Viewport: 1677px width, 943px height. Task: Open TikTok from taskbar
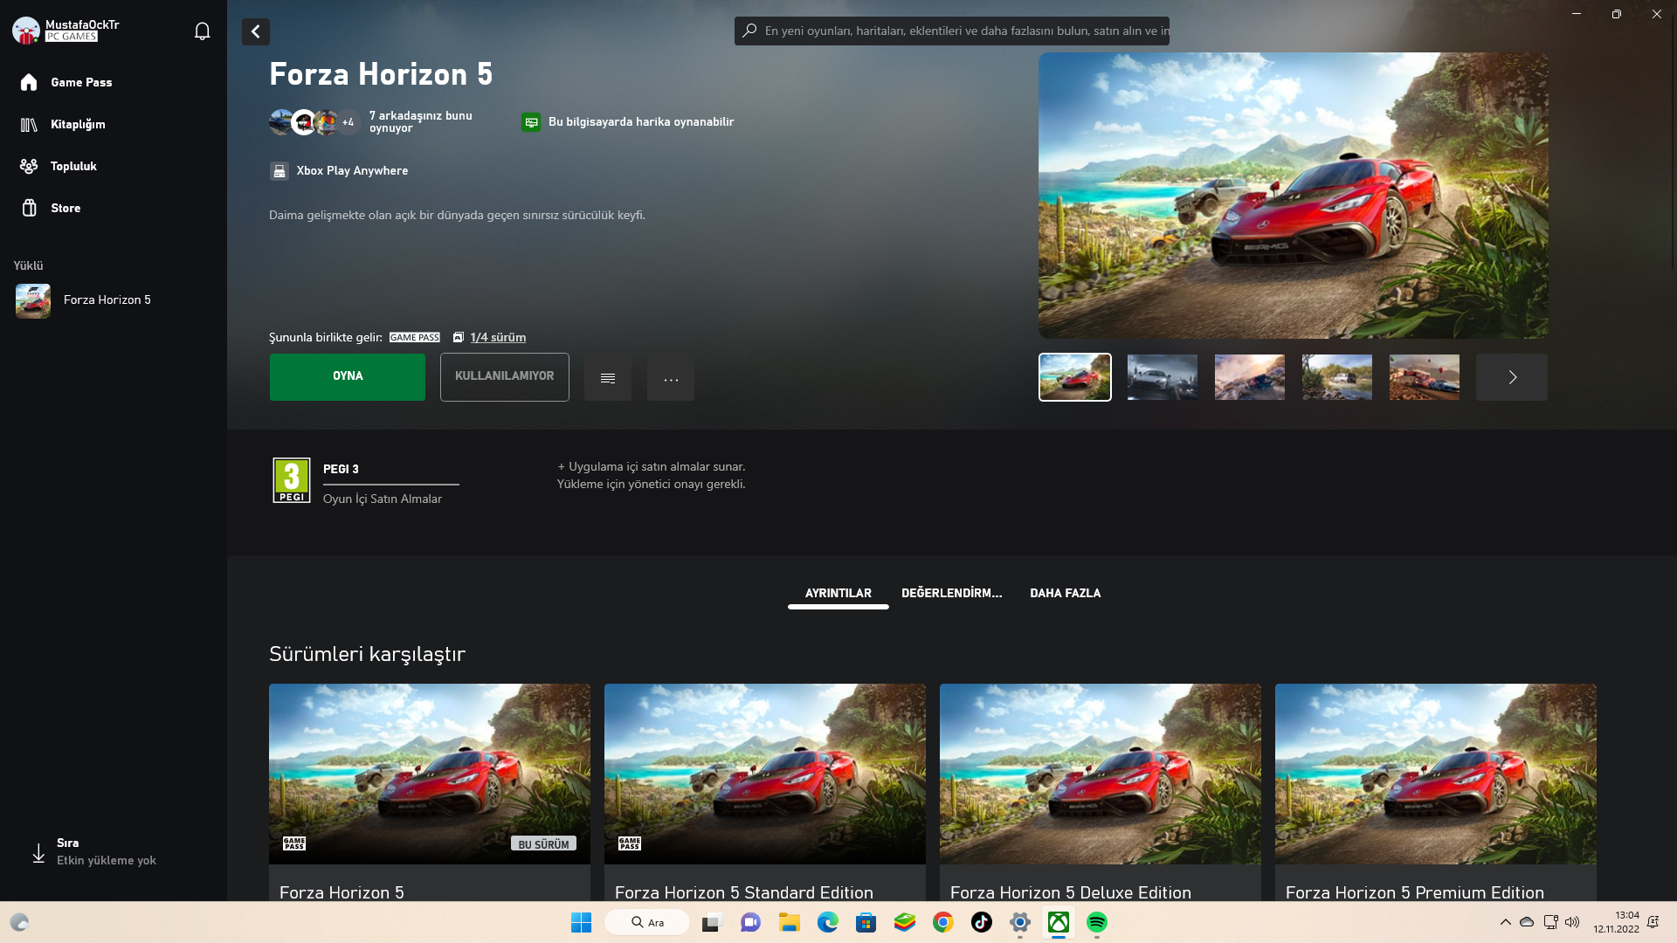click(982, 923)
